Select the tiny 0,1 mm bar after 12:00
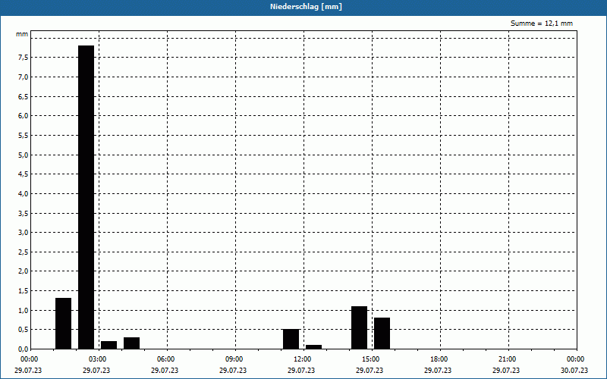Viewport: 607px width, 379px height. (x=313, y=347)
